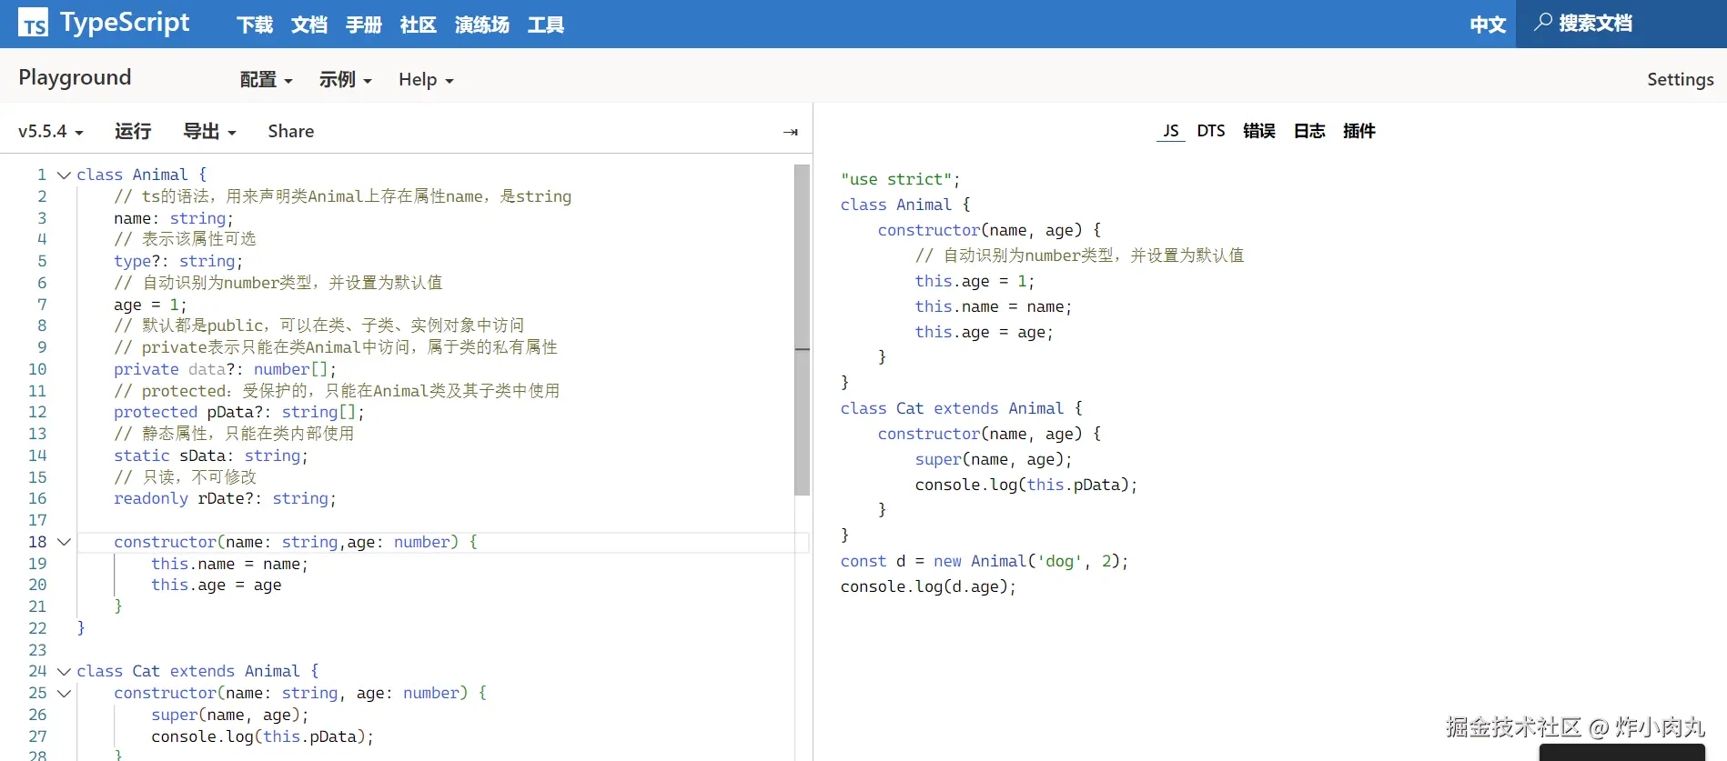This screenshot has width=1727, height=761.
Task: Open the 演练场 playground nav item
Action: pos(482,25)
